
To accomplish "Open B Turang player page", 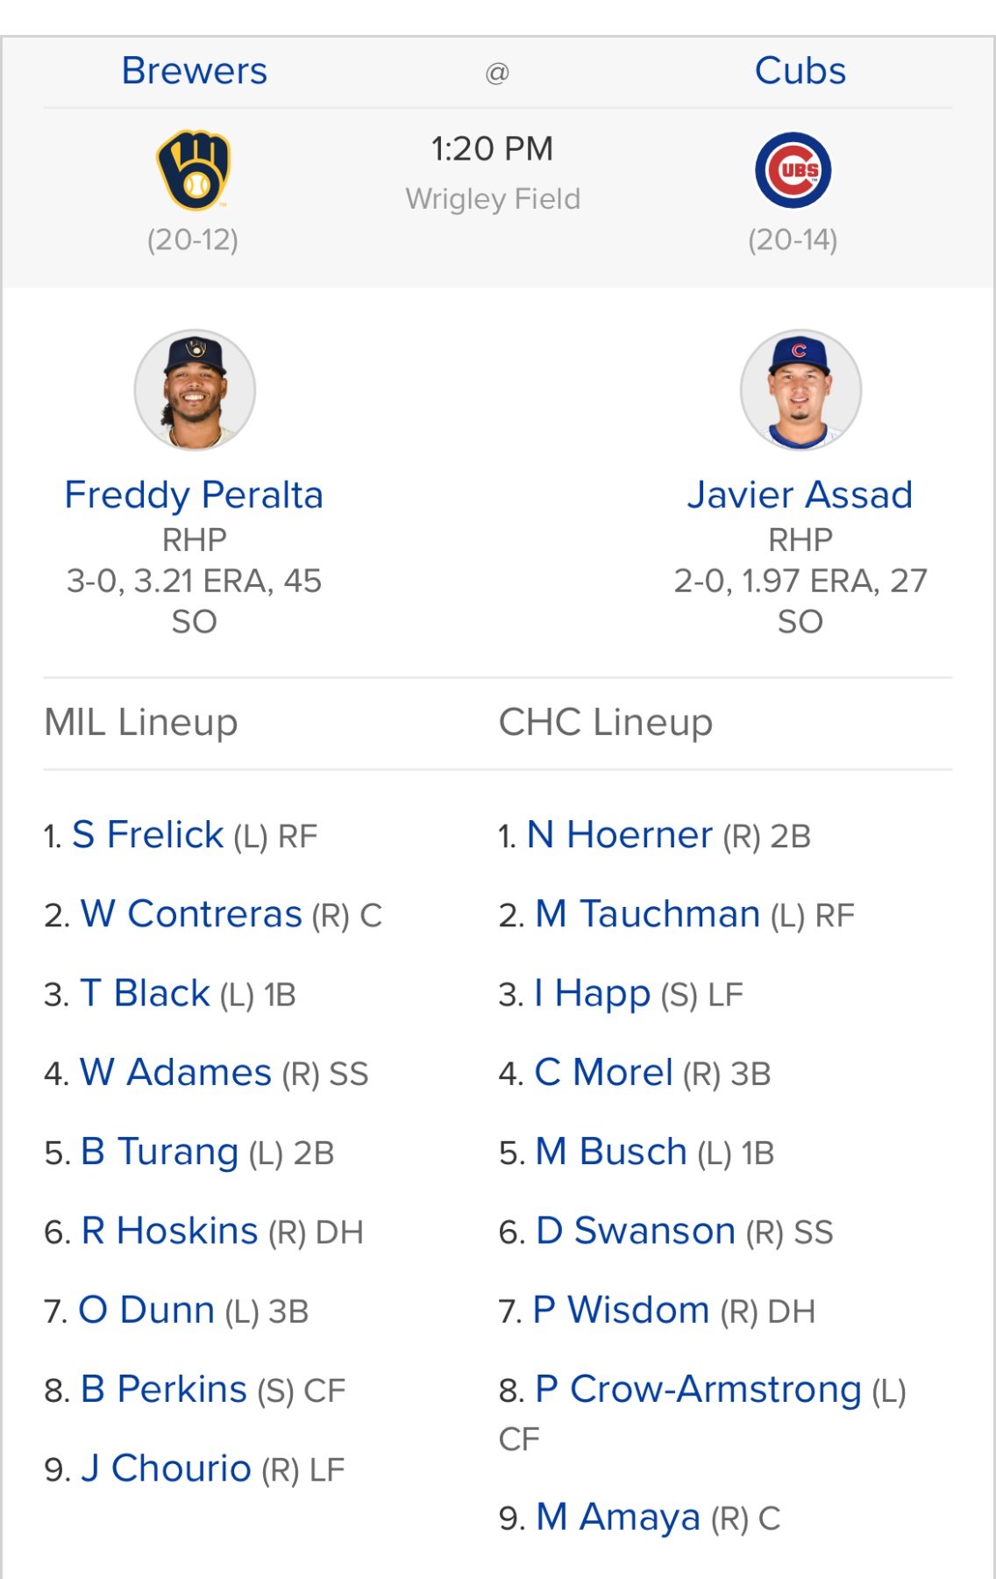I will click(160, 1153).
